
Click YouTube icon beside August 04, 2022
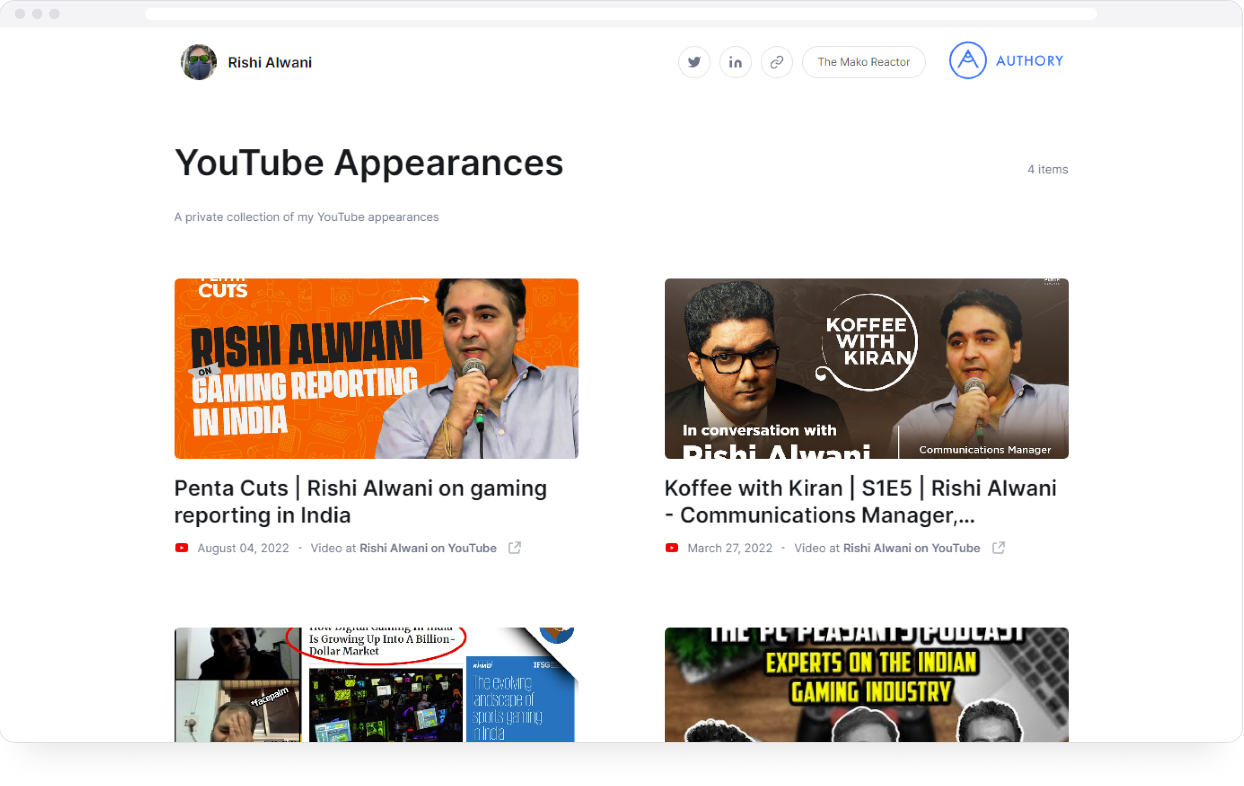coord(181,548)
